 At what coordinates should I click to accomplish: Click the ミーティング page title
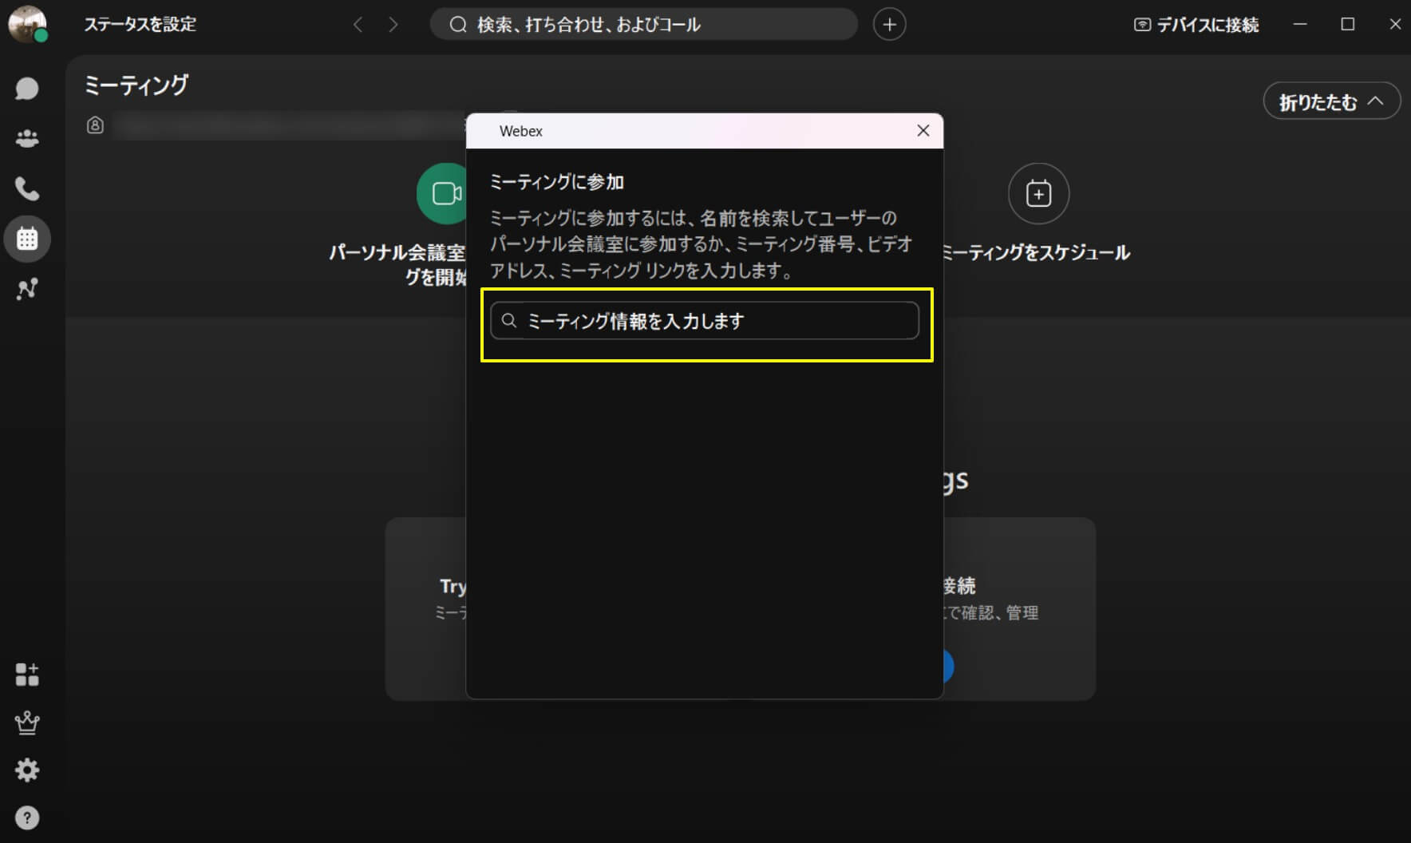136,85
